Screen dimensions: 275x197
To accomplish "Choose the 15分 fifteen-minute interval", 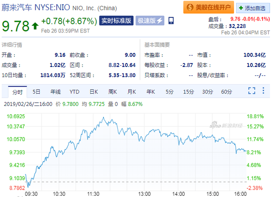I will pos(188,91).
